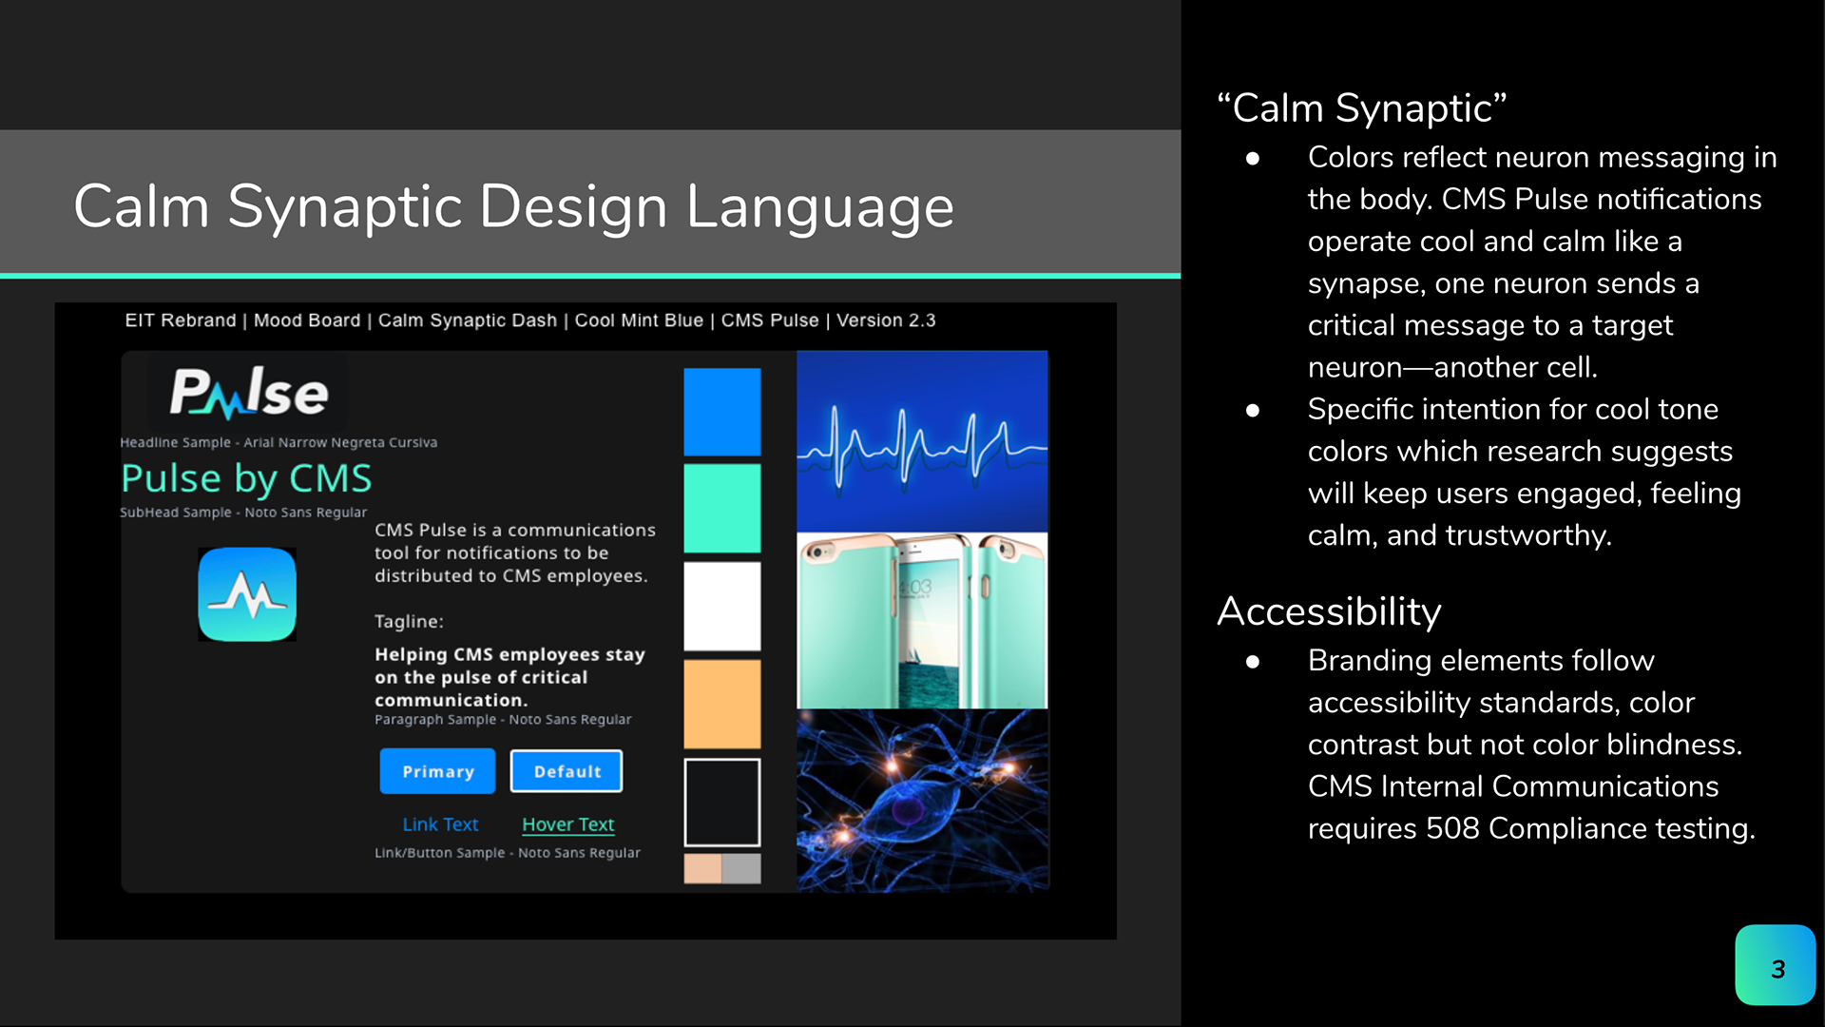Click the "CMS Pulse is a communications" paragraph
The width and height of the screenshot is (1825, 1027).
(515, 552)
